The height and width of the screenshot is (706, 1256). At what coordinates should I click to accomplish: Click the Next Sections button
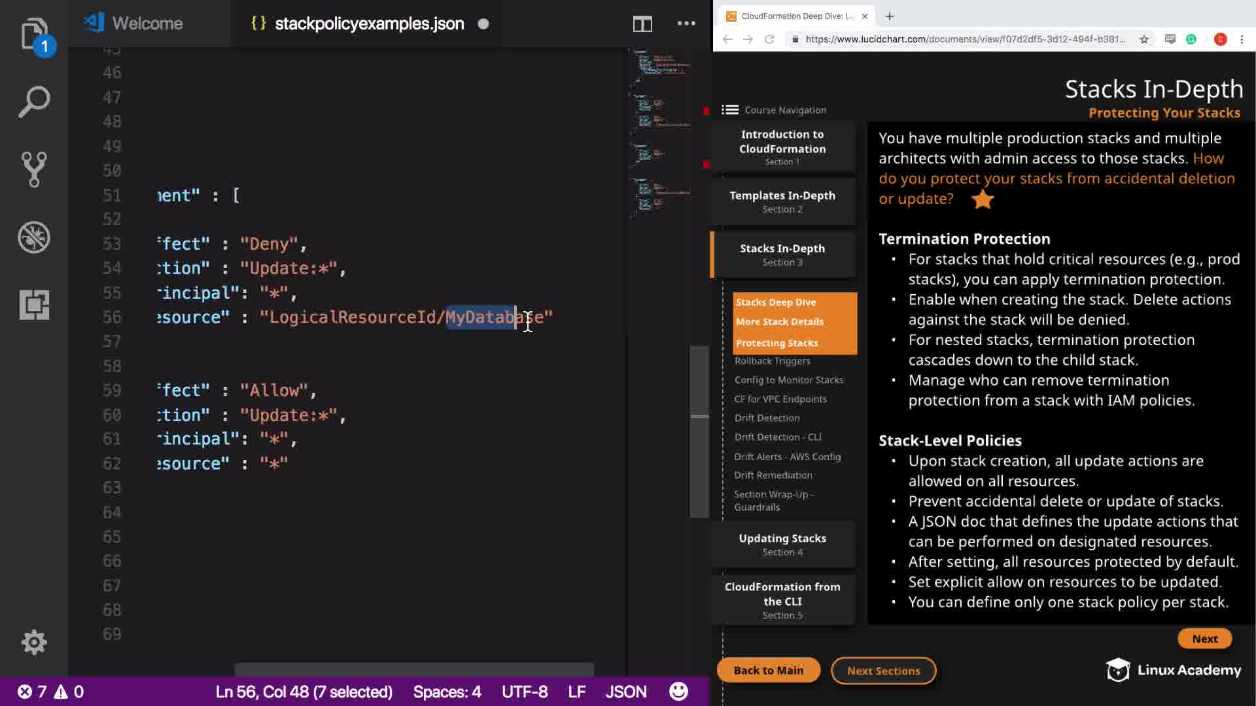point(883,671)
